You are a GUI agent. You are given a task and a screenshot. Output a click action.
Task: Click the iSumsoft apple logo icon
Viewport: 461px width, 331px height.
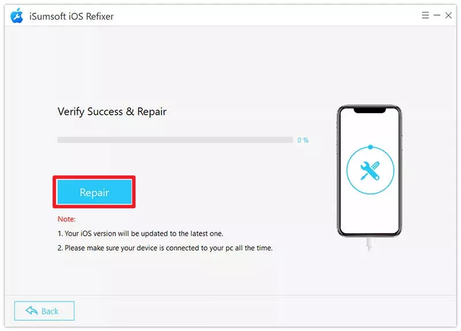tap(17, 16)
